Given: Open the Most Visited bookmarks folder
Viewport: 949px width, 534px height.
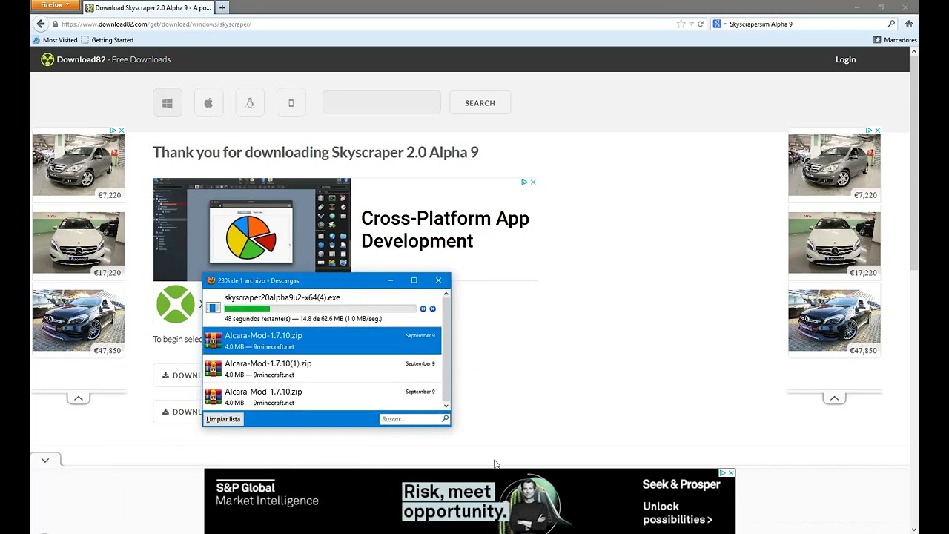Looking at the screenshot, I should pyautogui.click(x=55, y=40).
